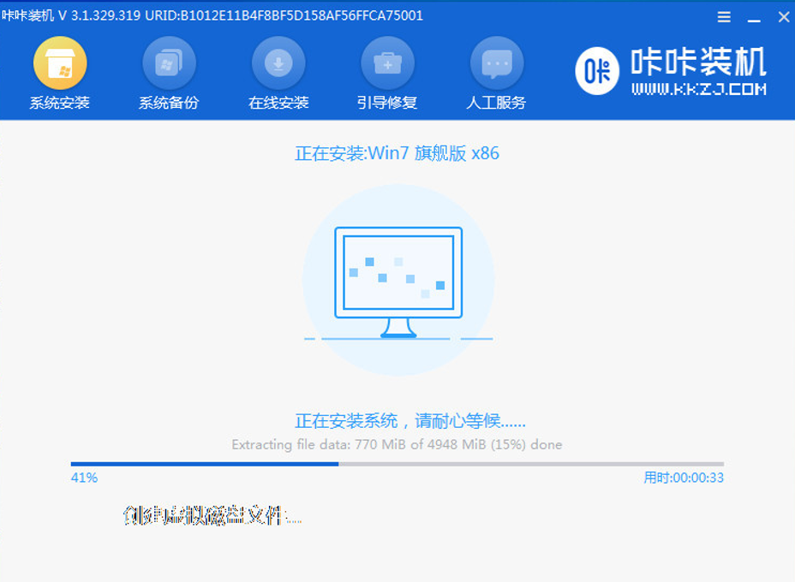Switch to the 系统备份 tab label
Screen dimensions: 795x582
coord(169,103)
